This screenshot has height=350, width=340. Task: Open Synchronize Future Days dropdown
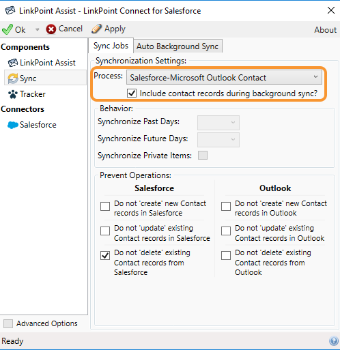point(218,140)
